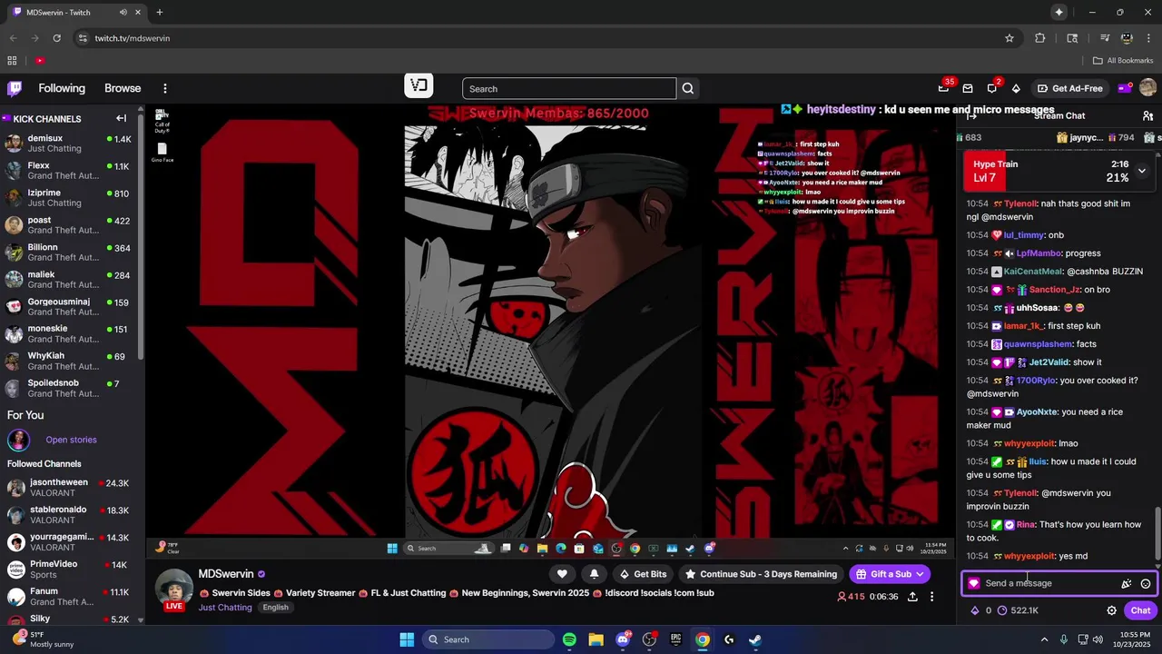Screen dimensions: 1162x654
Task: Open the chat community users list icon
Action: [1147, 116]
